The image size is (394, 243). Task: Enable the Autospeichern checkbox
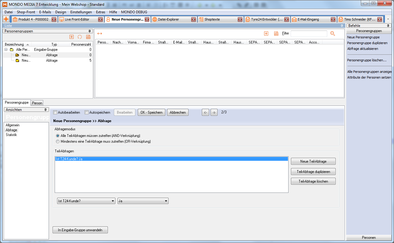pyautogui.click(x=87, y=112)
